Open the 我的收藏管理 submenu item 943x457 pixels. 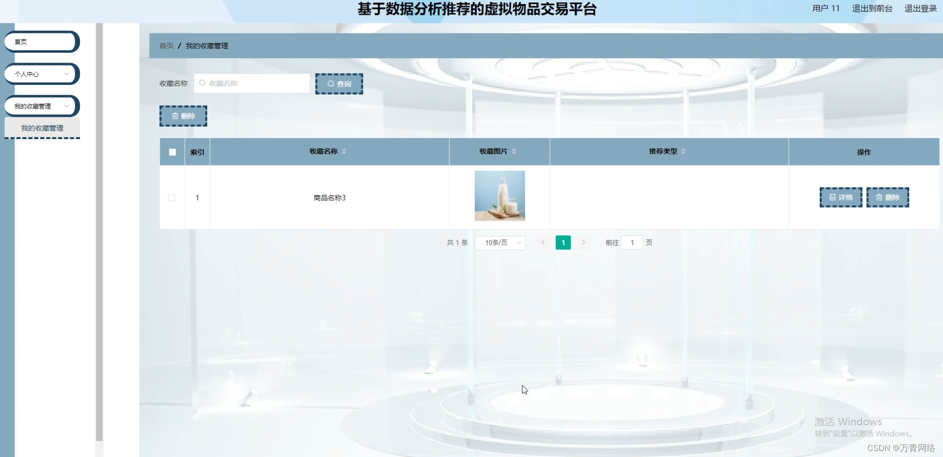[x=42, y=128]
